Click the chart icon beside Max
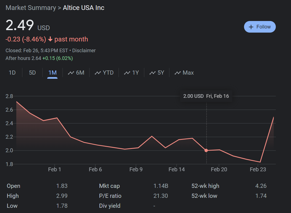291x213 pixels. click(178, 73)
